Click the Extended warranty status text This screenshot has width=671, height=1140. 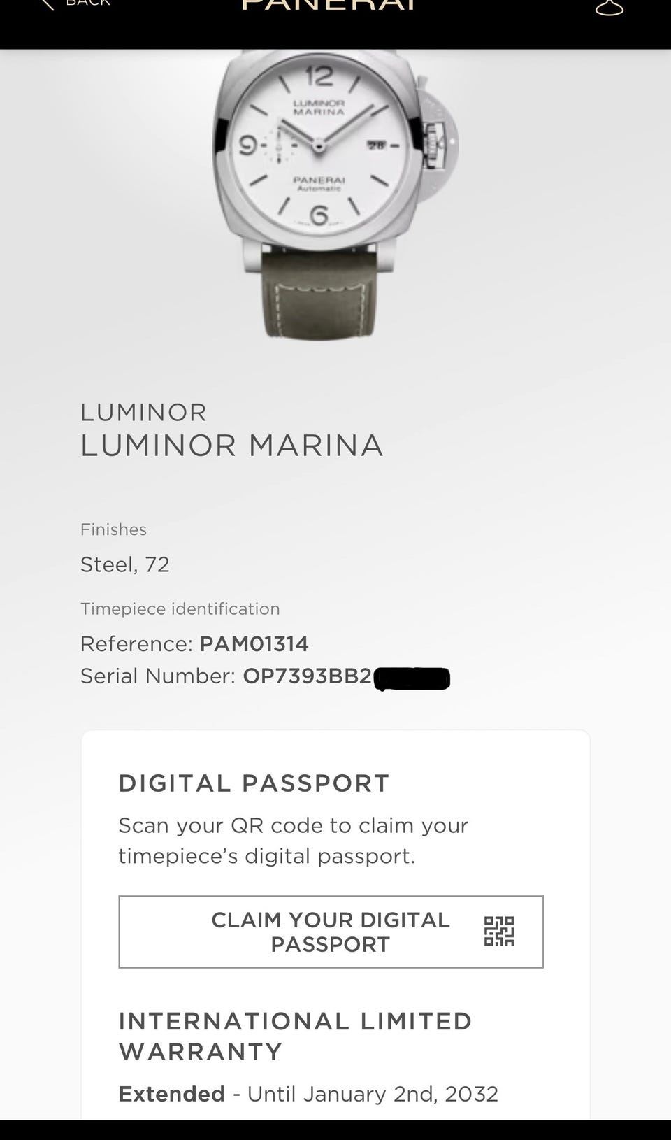tap(171, 1094)
